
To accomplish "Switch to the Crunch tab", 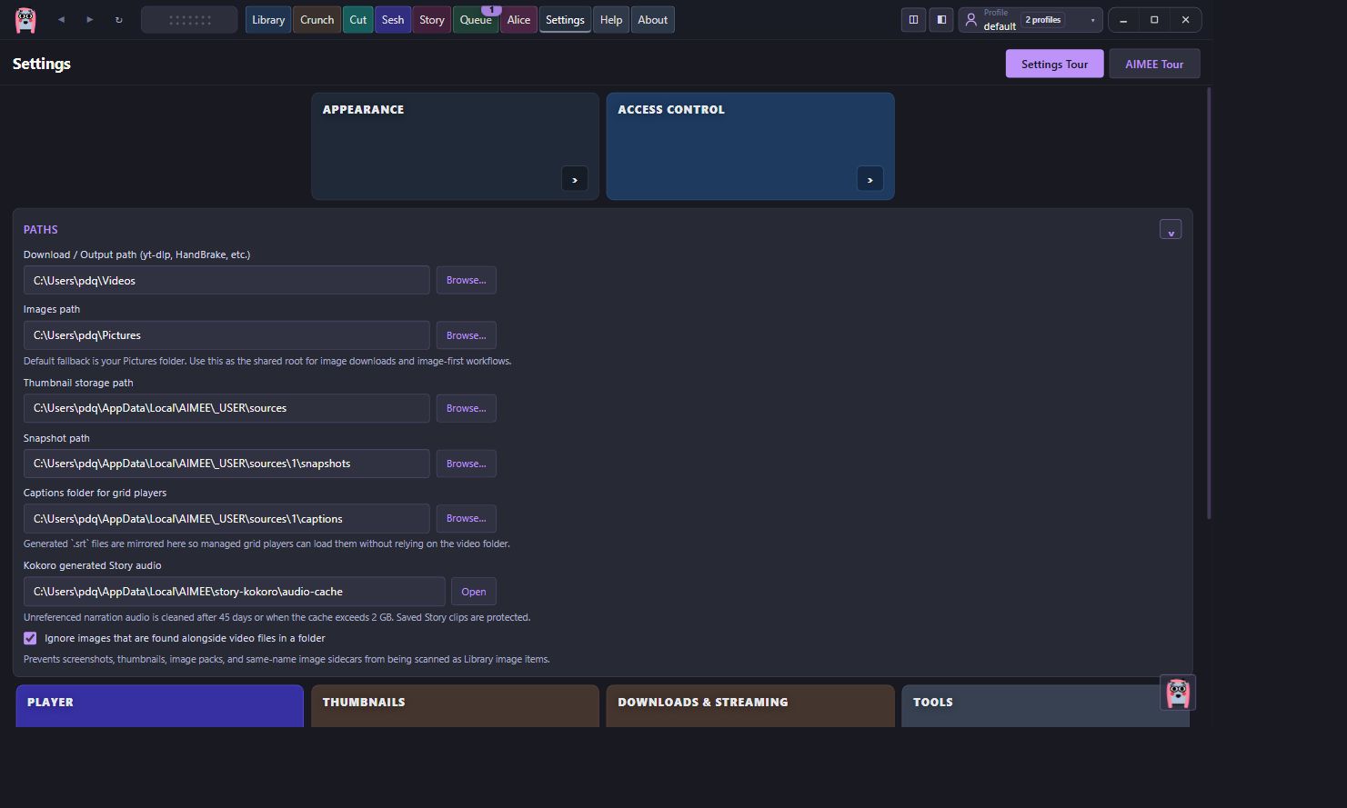I will pos(317,20).
